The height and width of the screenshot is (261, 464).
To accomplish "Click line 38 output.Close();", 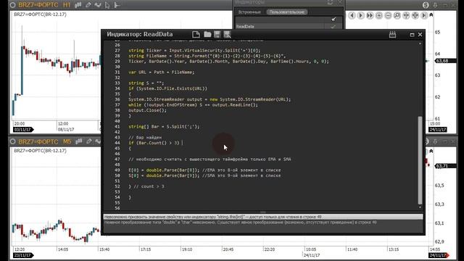I will coord(147,110).
